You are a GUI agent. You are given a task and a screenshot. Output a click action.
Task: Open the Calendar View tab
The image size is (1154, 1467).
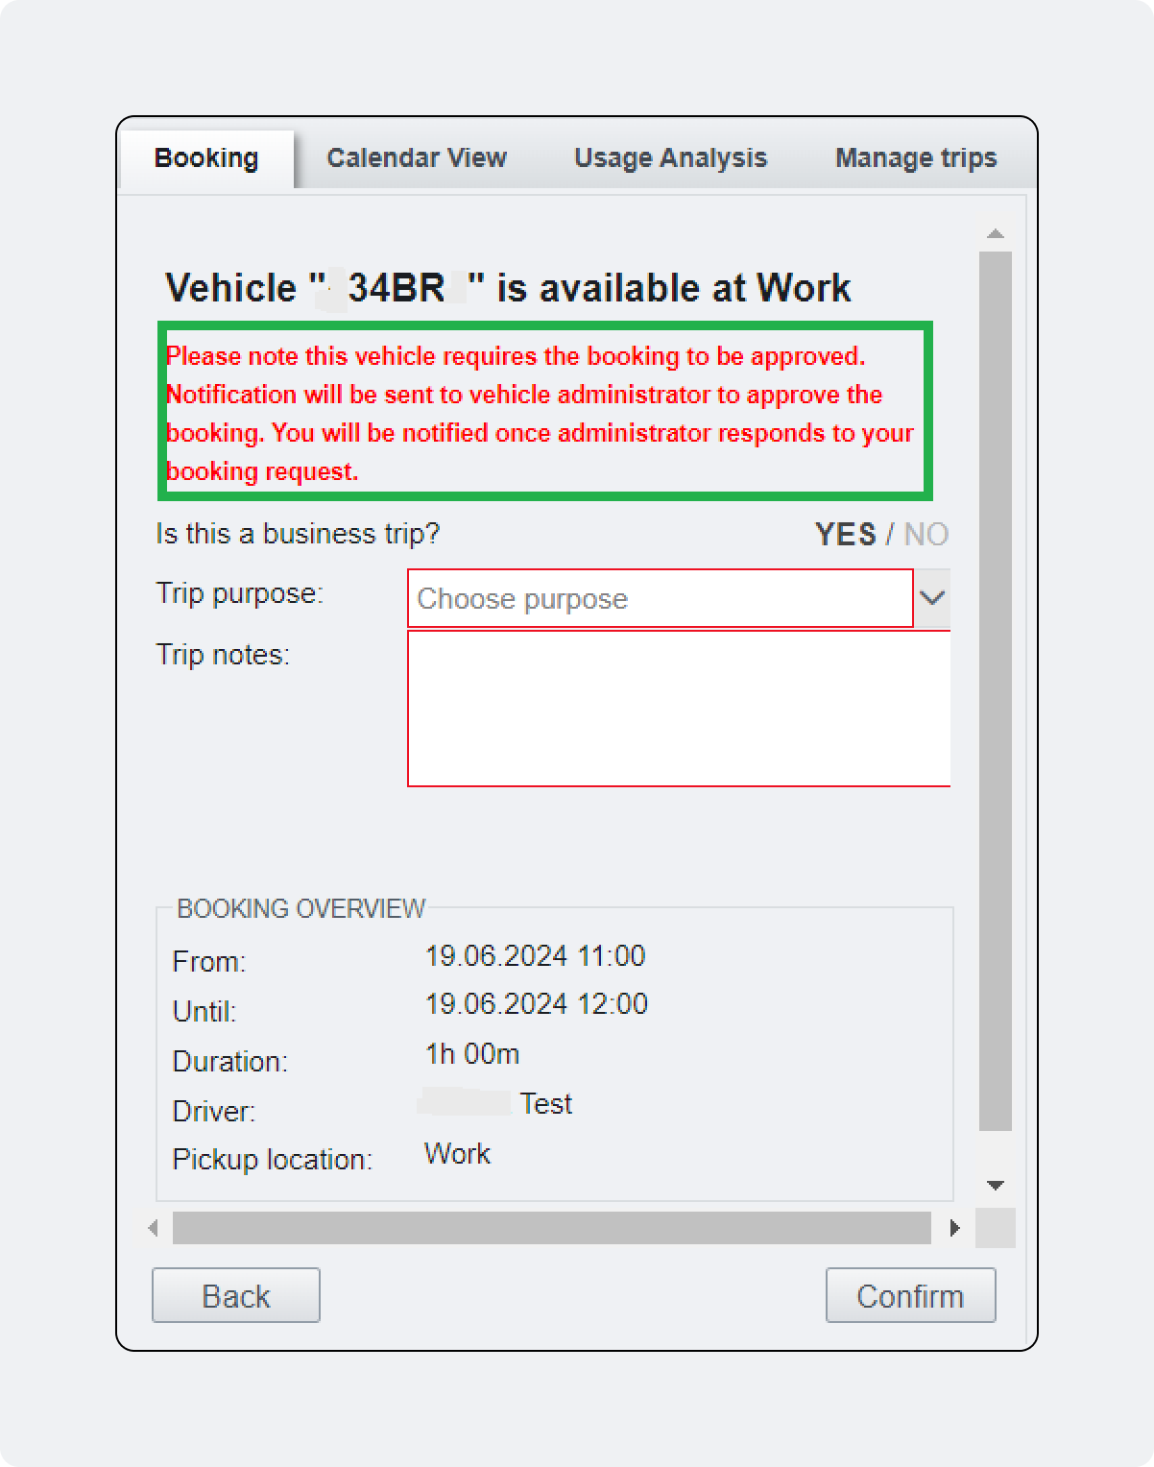(416, 158)
